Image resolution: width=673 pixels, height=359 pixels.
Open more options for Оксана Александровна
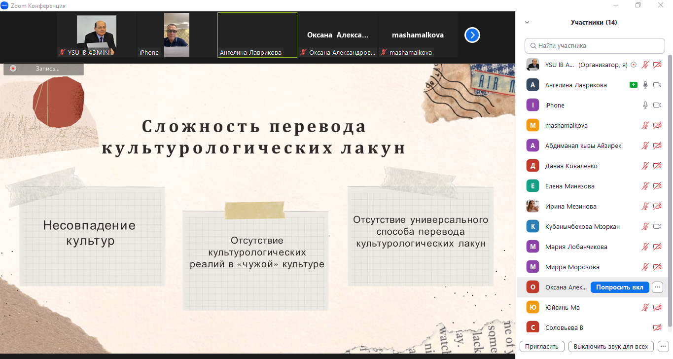pyautogui.click(x=657, y=287)
